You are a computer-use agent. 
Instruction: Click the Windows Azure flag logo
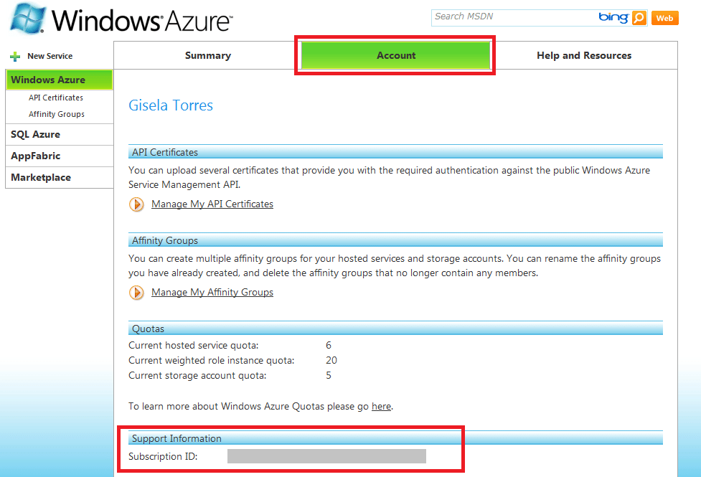pos(28,19)
